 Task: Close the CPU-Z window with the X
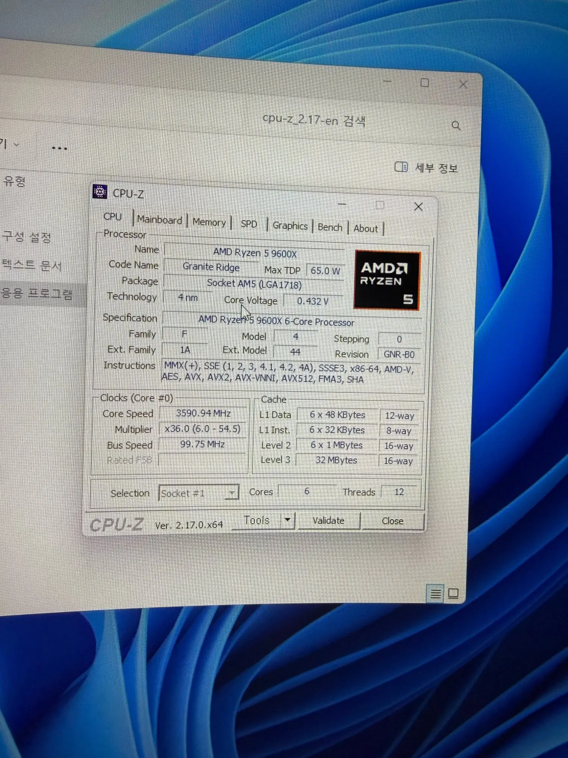pos(418,207)
